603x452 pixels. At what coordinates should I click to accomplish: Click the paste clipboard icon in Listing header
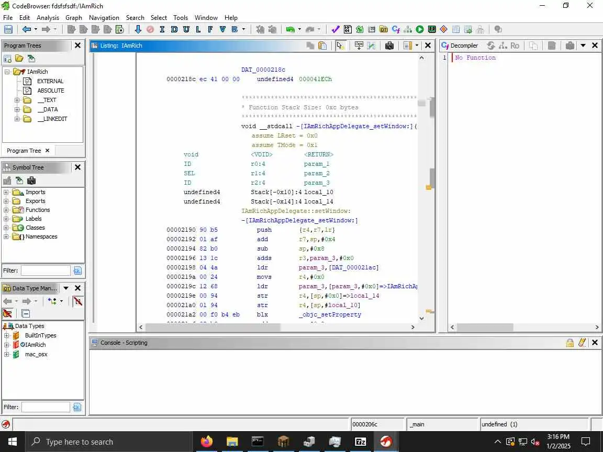[322, 46]
